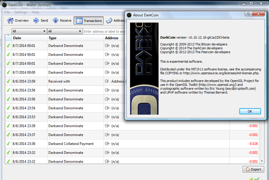Click the DarkCoin logo image in About dialog
269x180 pixels.
pyautogui.click(x=144, y=68)
